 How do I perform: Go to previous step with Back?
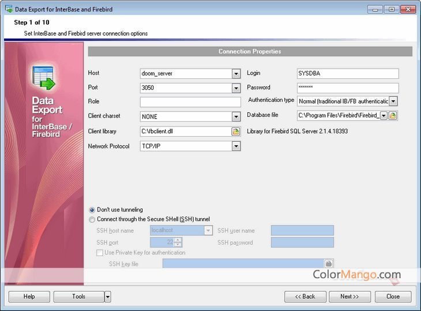[305, 297]
